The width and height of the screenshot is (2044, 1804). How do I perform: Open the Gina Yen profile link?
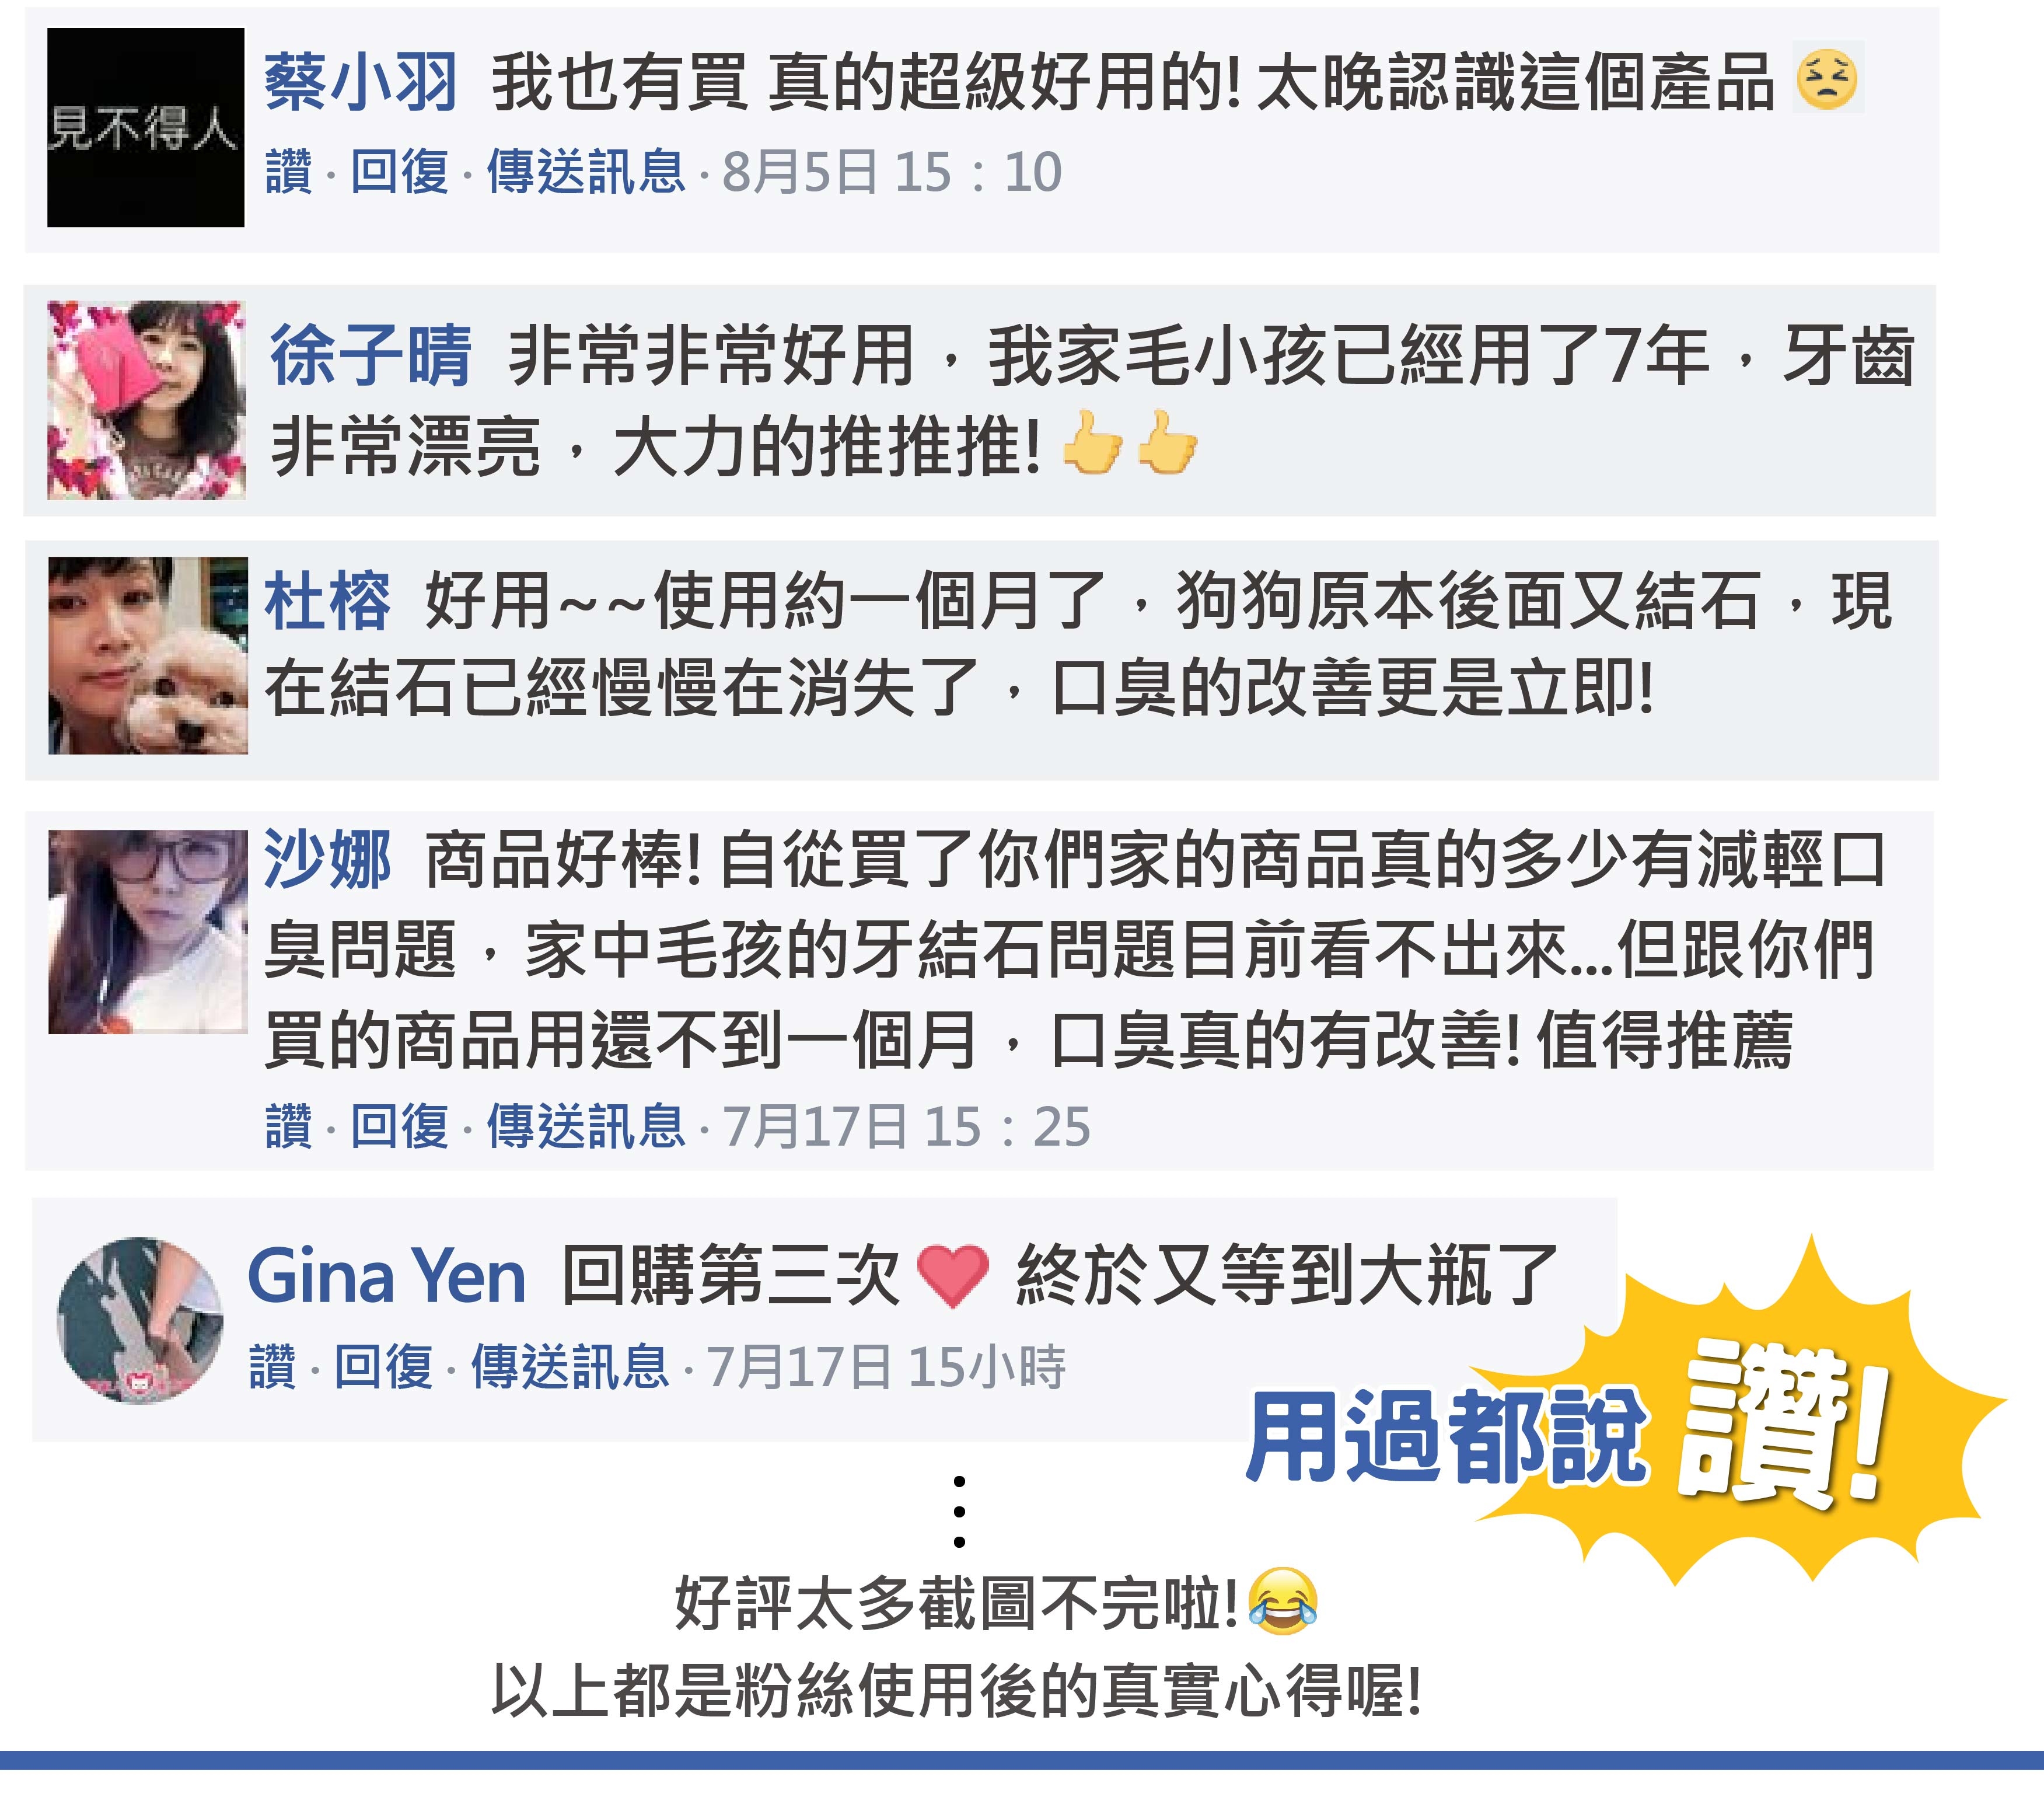(x=387, y=1277)
